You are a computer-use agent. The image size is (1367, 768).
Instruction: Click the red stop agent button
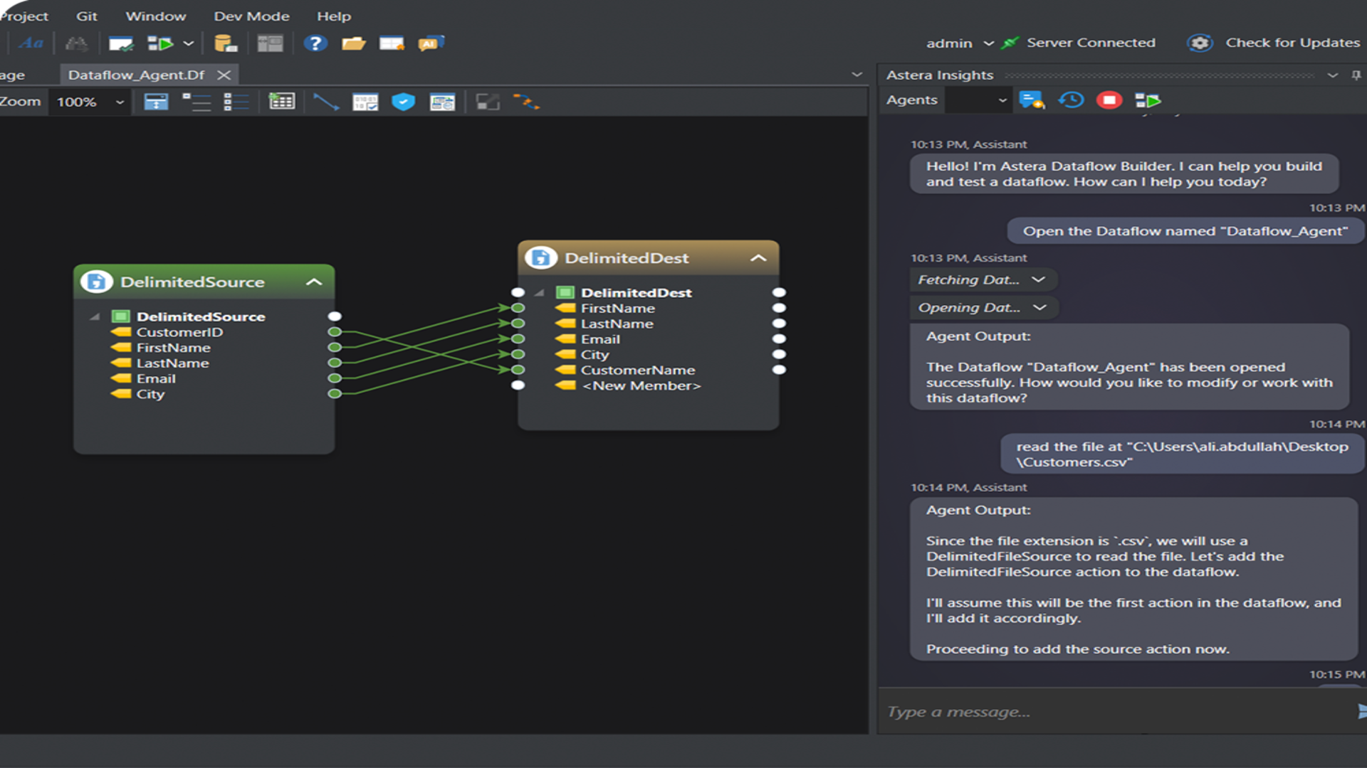tap(1109, 100)
